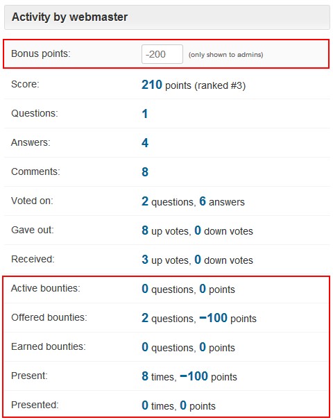Image resolution: width=333 pixels, height=420 pixels.
Task: Open the 210 points score link
Action: tap(152, 85)
